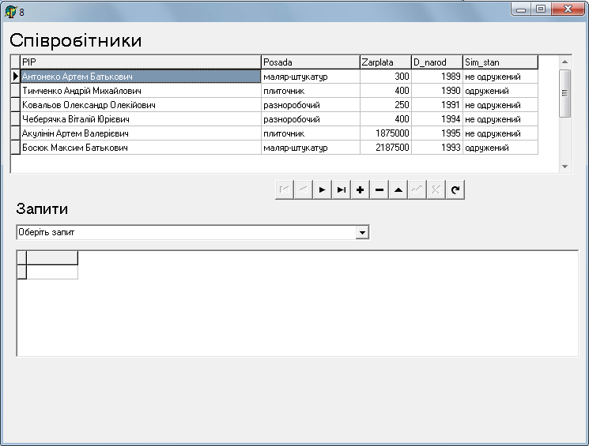Click the Zarplata column header
589x446 pixels.
point(386,62)
